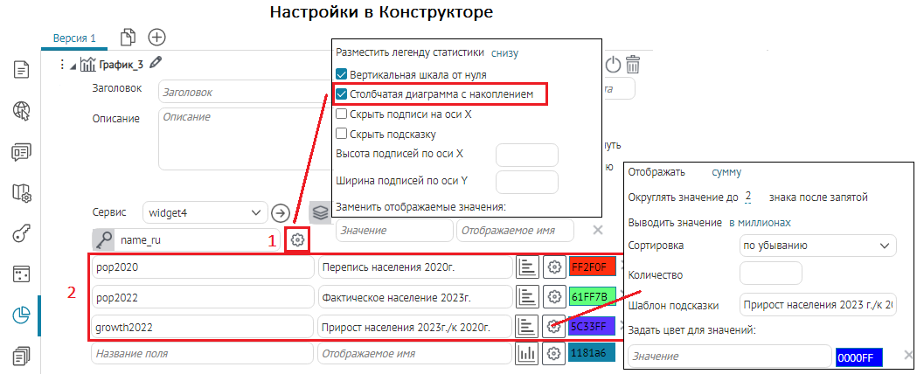Viewport: 917px width, 374px height.
Task: Click the copy version icon beside Версия 1
Action: tap(129, 37)
